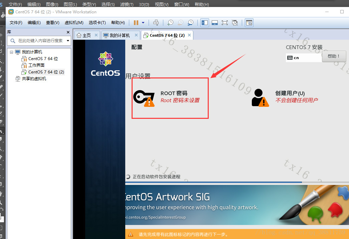The image size is (349, 239).
Task: Toggle the library sidebar view button
Action: click(204, 23)
